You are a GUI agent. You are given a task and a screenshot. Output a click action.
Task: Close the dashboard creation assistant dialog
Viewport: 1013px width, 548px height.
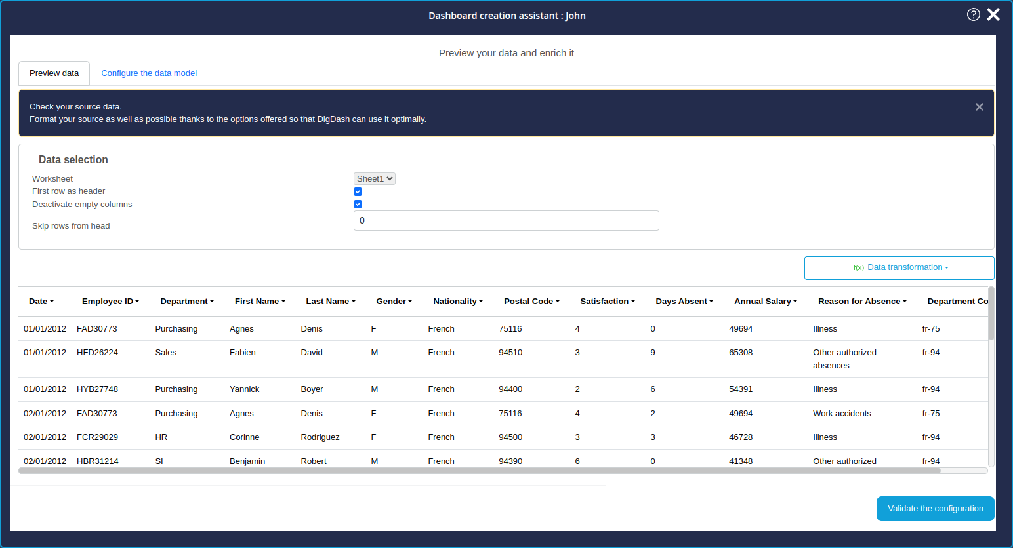(993, 14)
